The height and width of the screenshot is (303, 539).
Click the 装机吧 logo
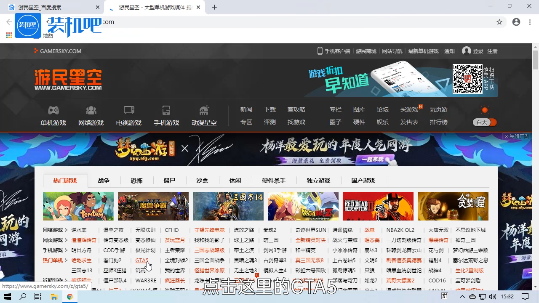tap(28, 26)
